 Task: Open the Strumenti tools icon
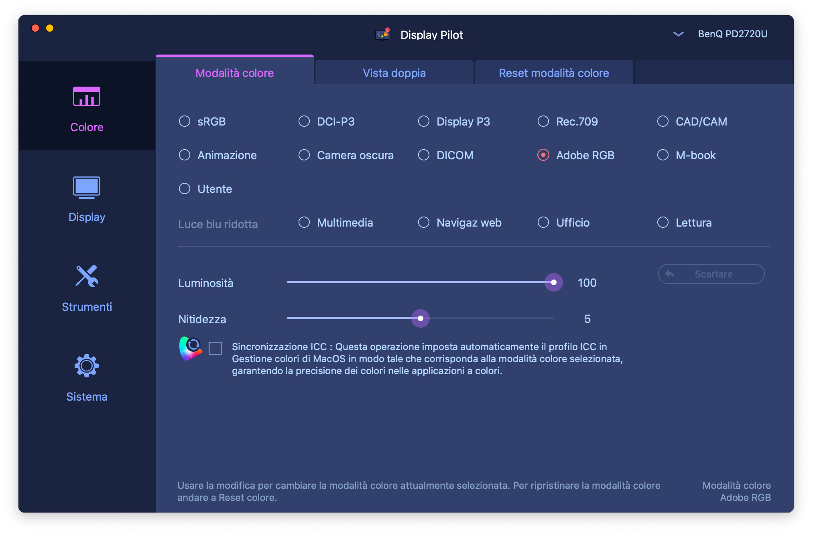(x=87, y=276)
